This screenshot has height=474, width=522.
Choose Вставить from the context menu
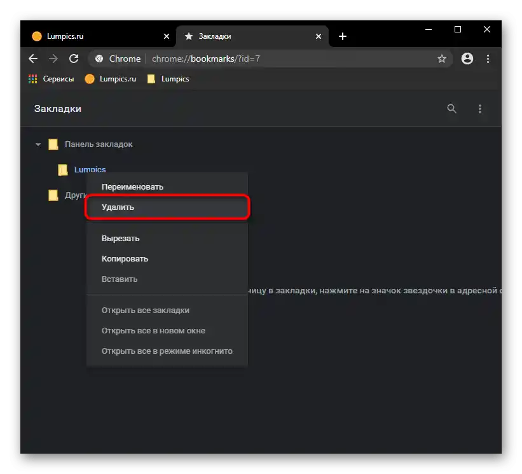pyautogui.click(x=167, y=279)
